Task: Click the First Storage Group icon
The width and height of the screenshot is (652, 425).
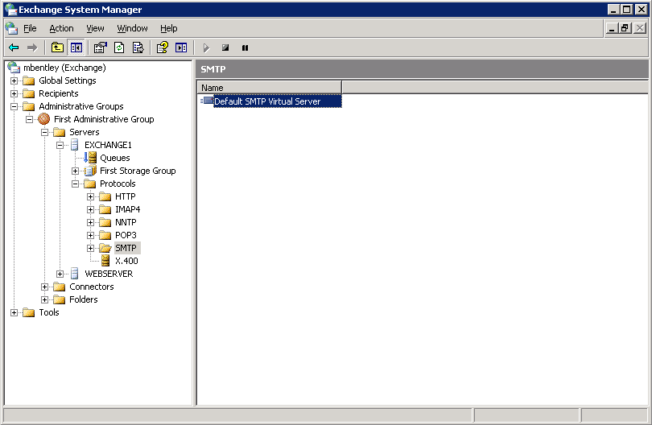Action: tap(90, 171)
